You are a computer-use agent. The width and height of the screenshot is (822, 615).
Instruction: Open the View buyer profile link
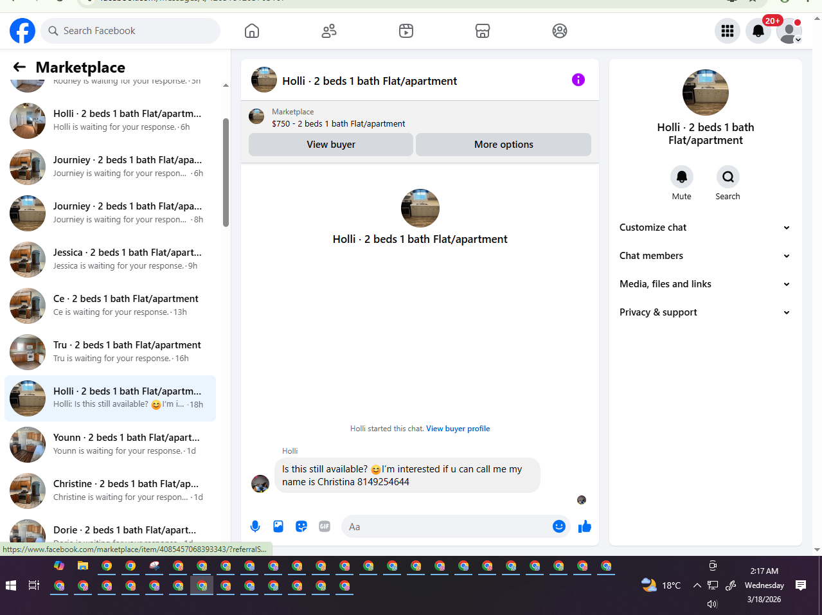coord(458,429)
